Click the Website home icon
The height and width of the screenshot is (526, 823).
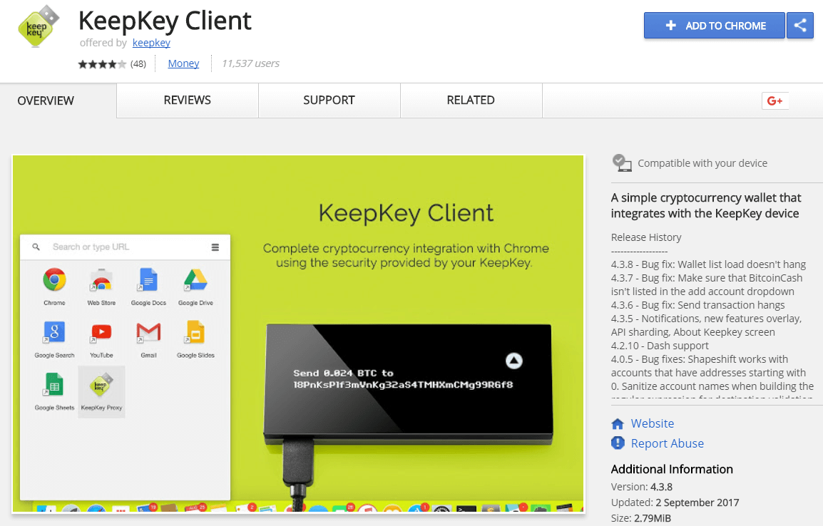coord(618,424)
